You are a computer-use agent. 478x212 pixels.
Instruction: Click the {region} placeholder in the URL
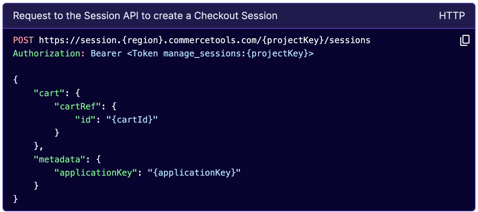point(142,40)
